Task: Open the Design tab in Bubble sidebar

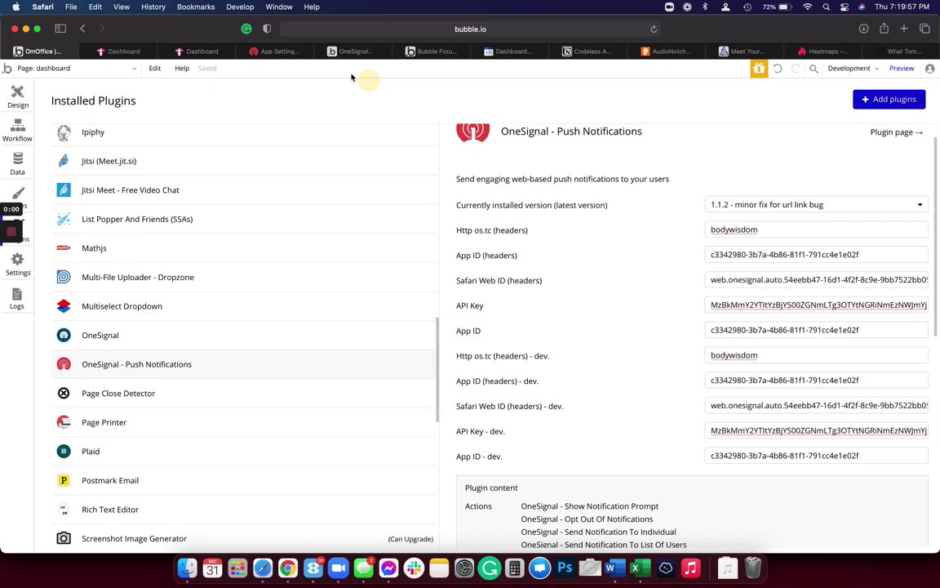Action: point(17,96)
